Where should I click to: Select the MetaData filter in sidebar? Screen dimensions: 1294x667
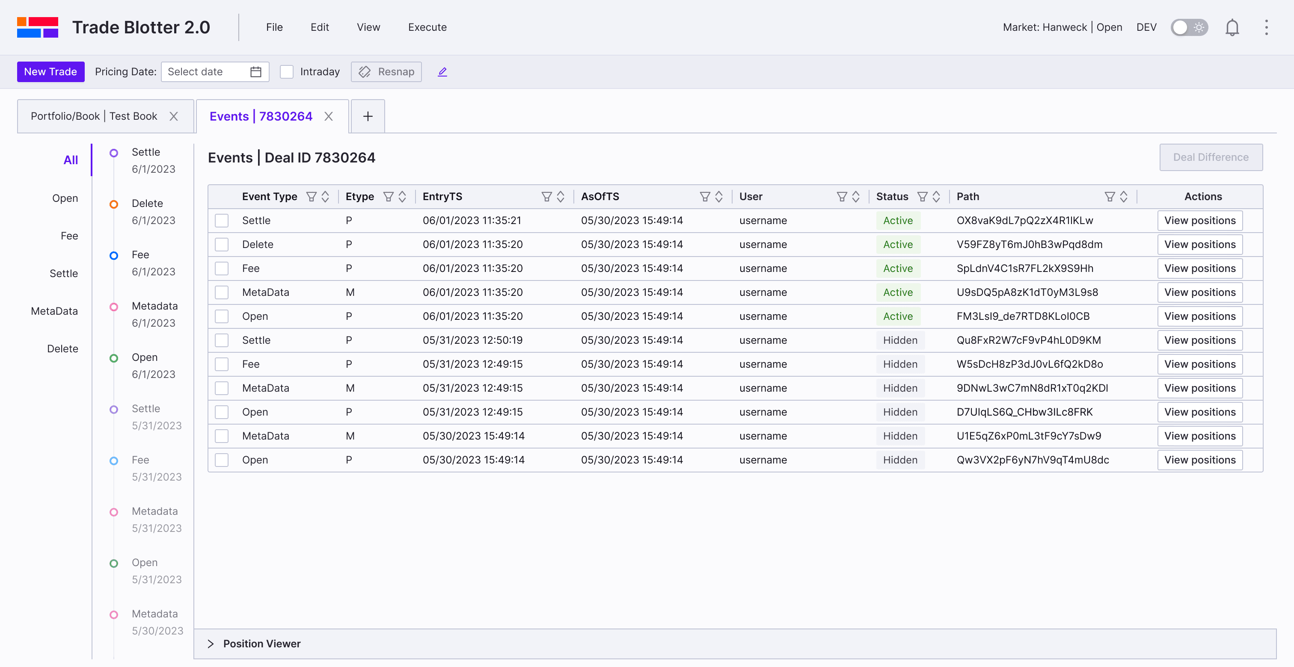54,311
